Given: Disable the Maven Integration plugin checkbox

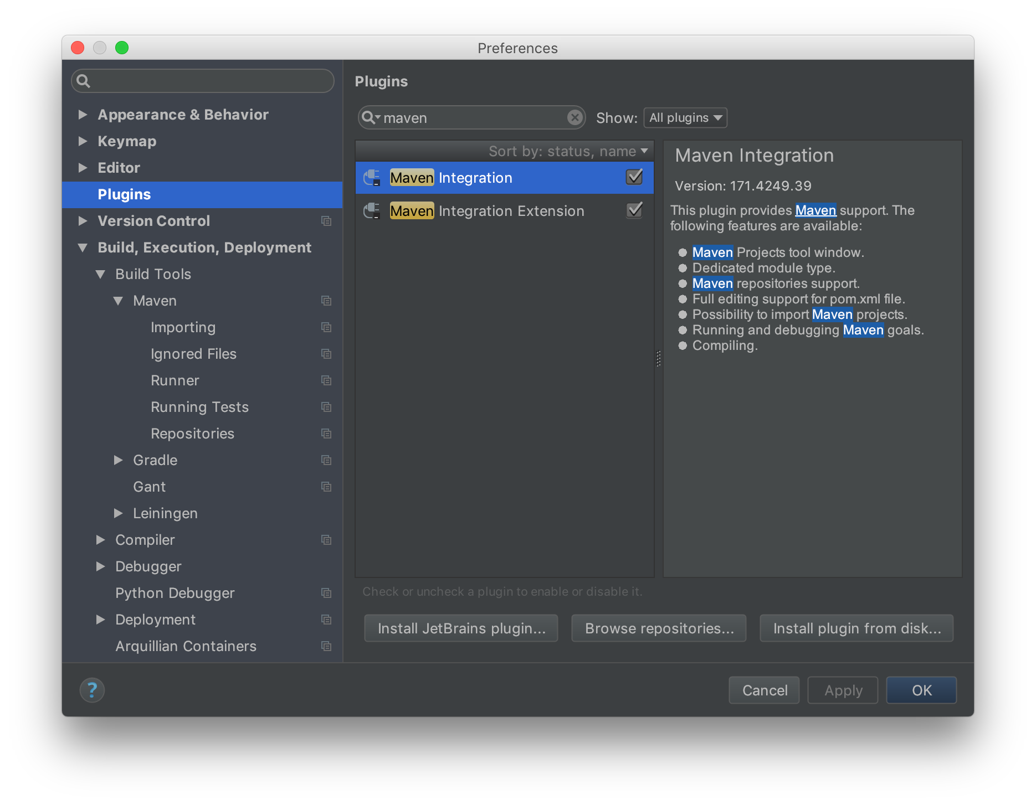Looking at the screenshot, I should click(x=634, y=177).
